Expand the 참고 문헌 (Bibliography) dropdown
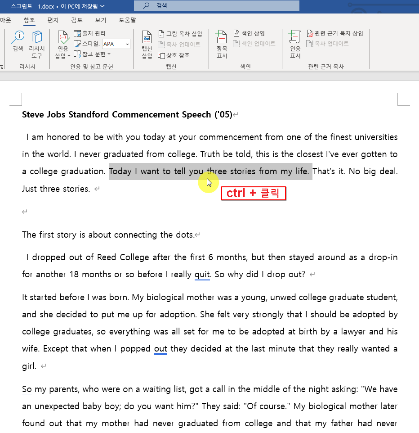The image size is (419, 433). 93,55
